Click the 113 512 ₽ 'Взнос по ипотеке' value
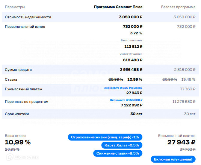The height and width of the screenshot is (165, 201). [133, 46]
